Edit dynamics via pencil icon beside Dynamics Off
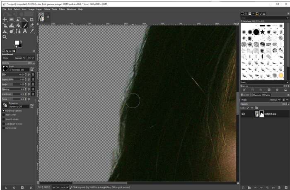The image size is (290, 190). click(x=32, y=106)
